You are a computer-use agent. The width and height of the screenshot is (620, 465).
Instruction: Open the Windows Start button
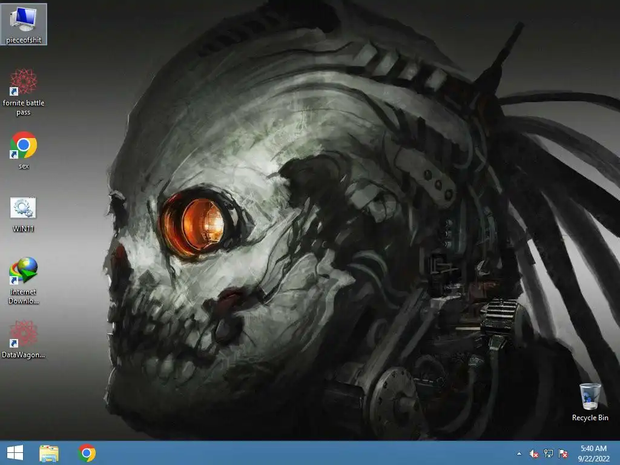coord(15,453)
